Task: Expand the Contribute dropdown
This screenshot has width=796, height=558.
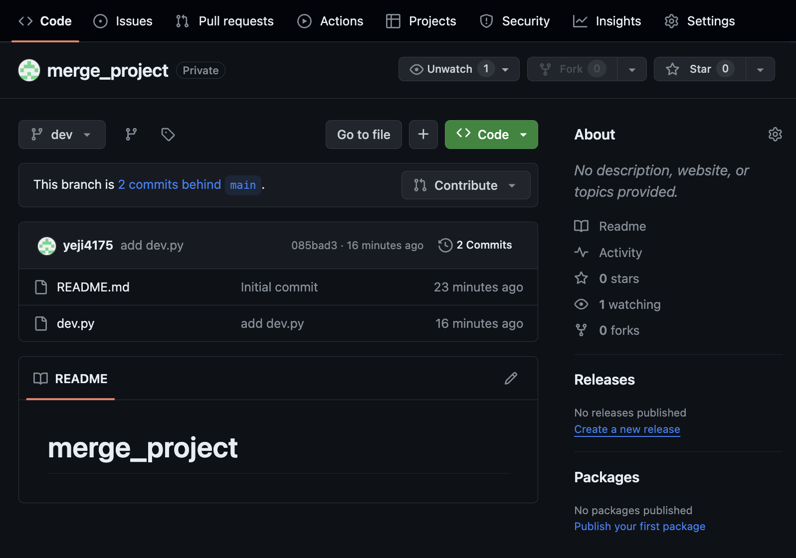Action: 466,185
